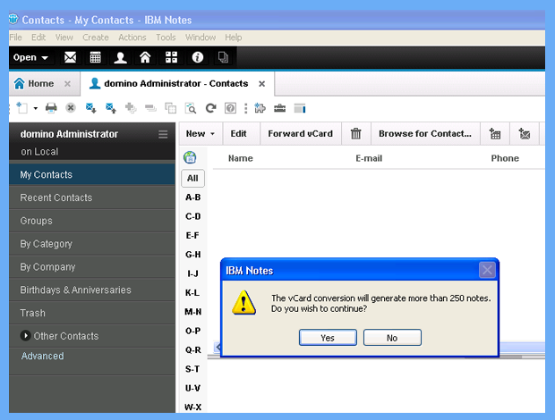
Task: Filter contacts by A-B
Action: coord(192,197)
